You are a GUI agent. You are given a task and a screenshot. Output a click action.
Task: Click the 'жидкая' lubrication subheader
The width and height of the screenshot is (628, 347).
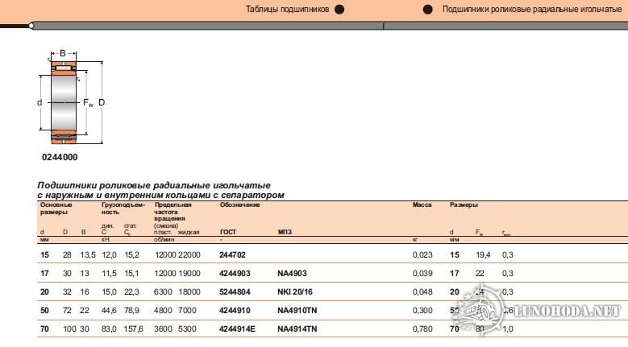click(189, 232)
